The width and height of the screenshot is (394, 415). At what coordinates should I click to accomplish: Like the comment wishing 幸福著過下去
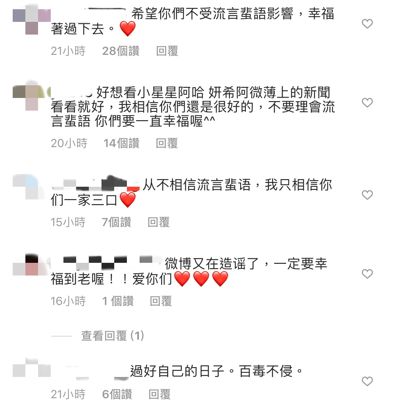point(367,23)
